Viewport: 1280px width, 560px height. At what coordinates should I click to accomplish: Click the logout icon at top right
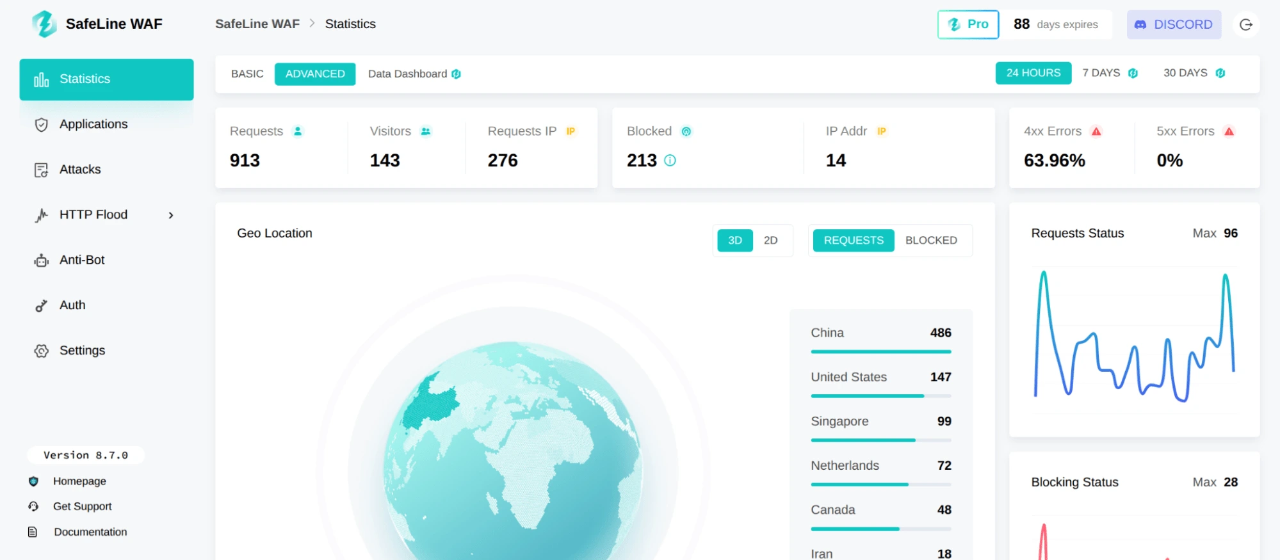pos(1246,24)
